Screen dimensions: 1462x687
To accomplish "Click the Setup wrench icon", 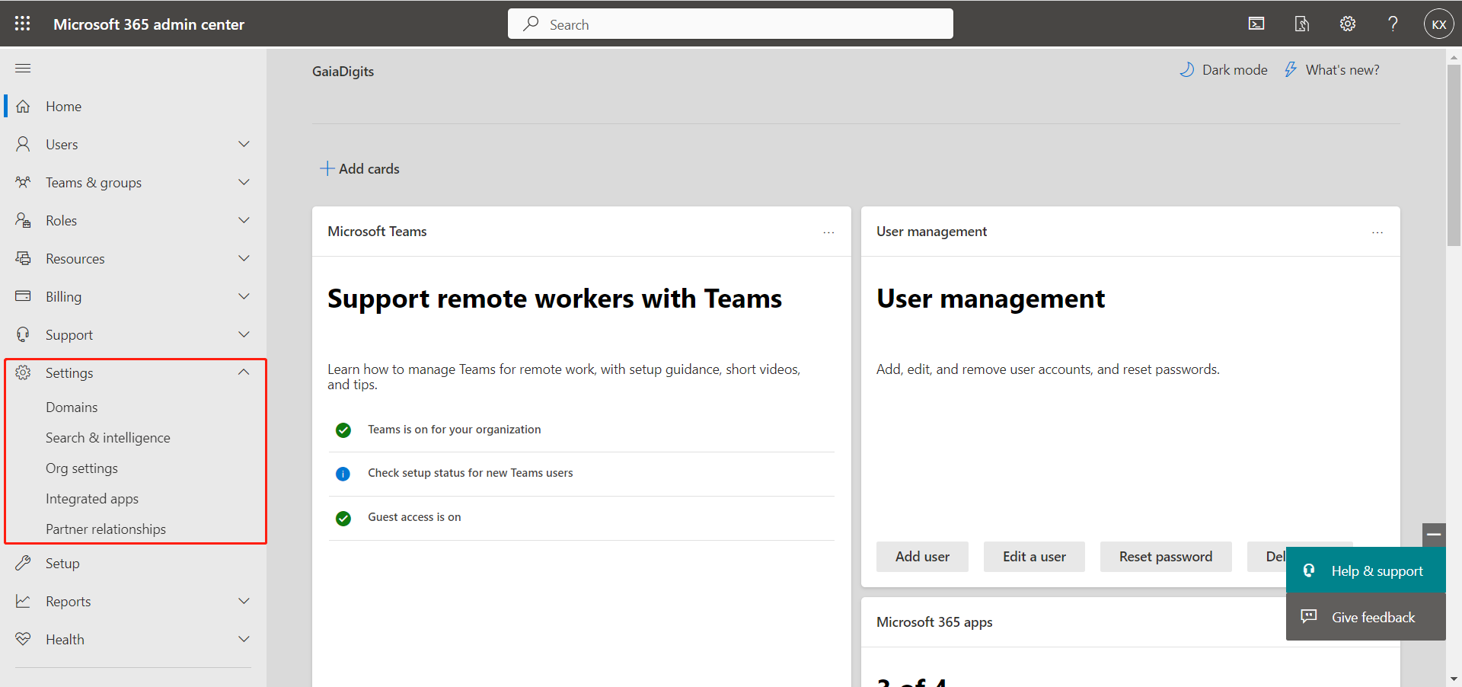I will coord(24,563).
